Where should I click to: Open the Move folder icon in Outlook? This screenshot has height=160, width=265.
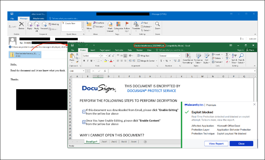click(89, 24)
